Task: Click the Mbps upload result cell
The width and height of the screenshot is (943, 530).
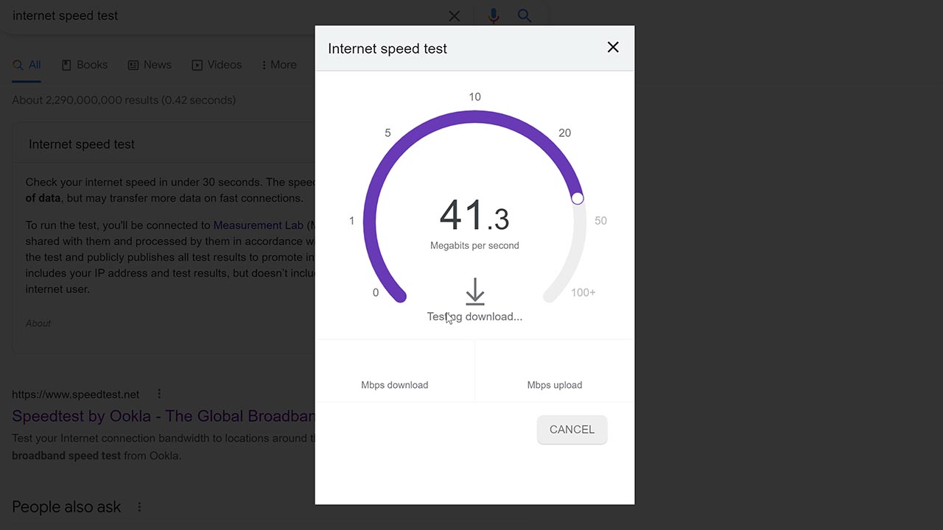Action: pyautogui.click(x=555, y=371)
